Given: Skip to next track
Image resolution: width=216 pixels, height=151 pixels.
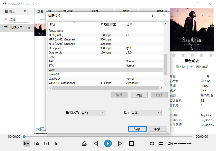Looking at the screenshot, I should coord(120,144).
